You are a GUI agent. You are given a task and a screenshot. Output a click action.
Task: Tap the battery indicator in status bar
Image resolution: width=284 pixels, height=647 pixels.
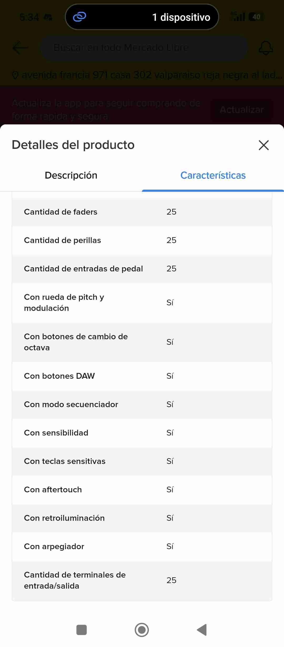pos(256,17)
